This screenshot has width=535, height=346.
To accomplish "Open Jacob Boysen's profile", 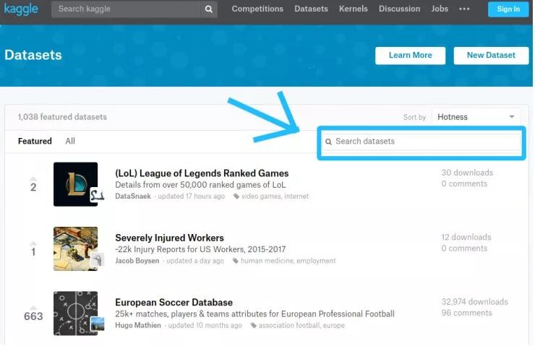I will click(x=137, y=261).
